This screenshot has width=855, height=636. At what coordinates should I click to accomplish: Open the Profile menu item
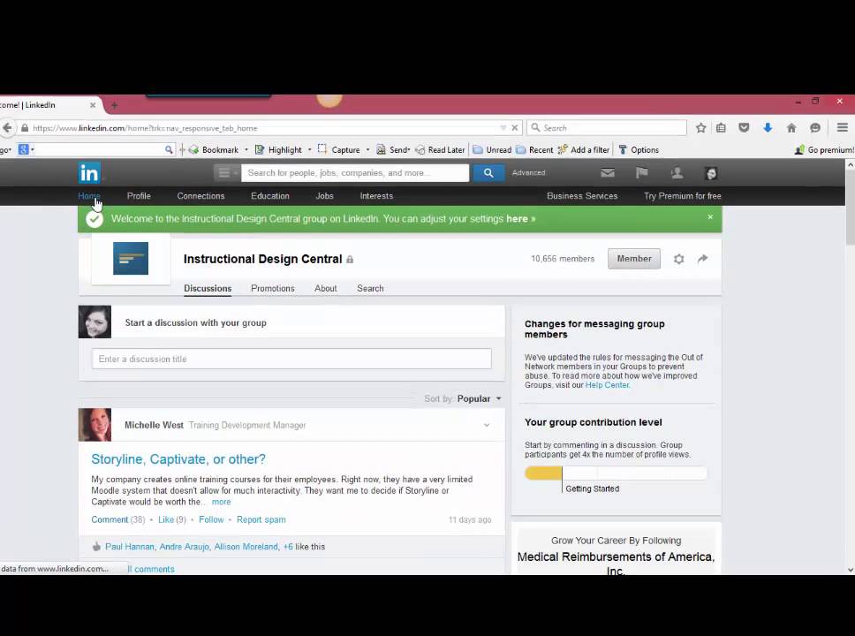[x=139, y=196]
